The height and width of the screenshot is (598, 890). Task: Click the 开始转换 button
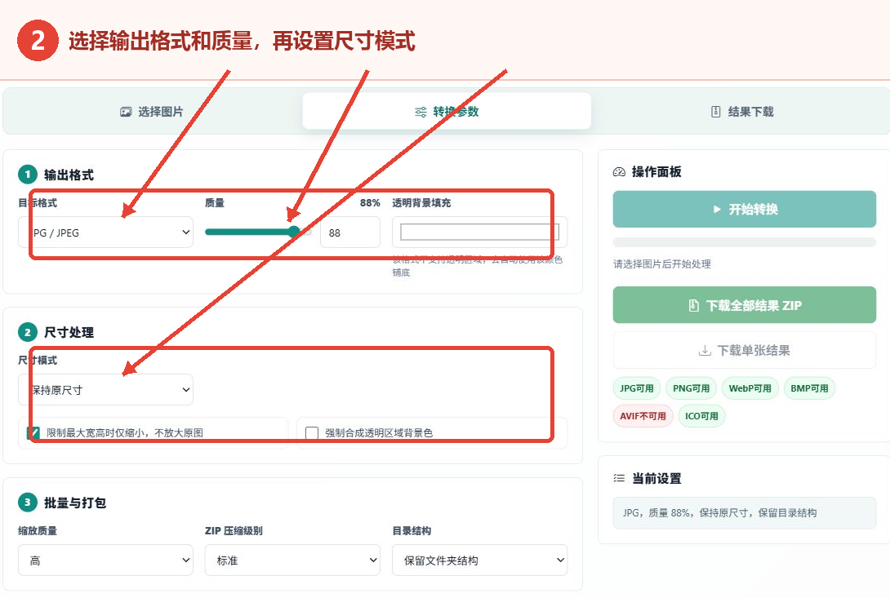(x=744, y=210)
